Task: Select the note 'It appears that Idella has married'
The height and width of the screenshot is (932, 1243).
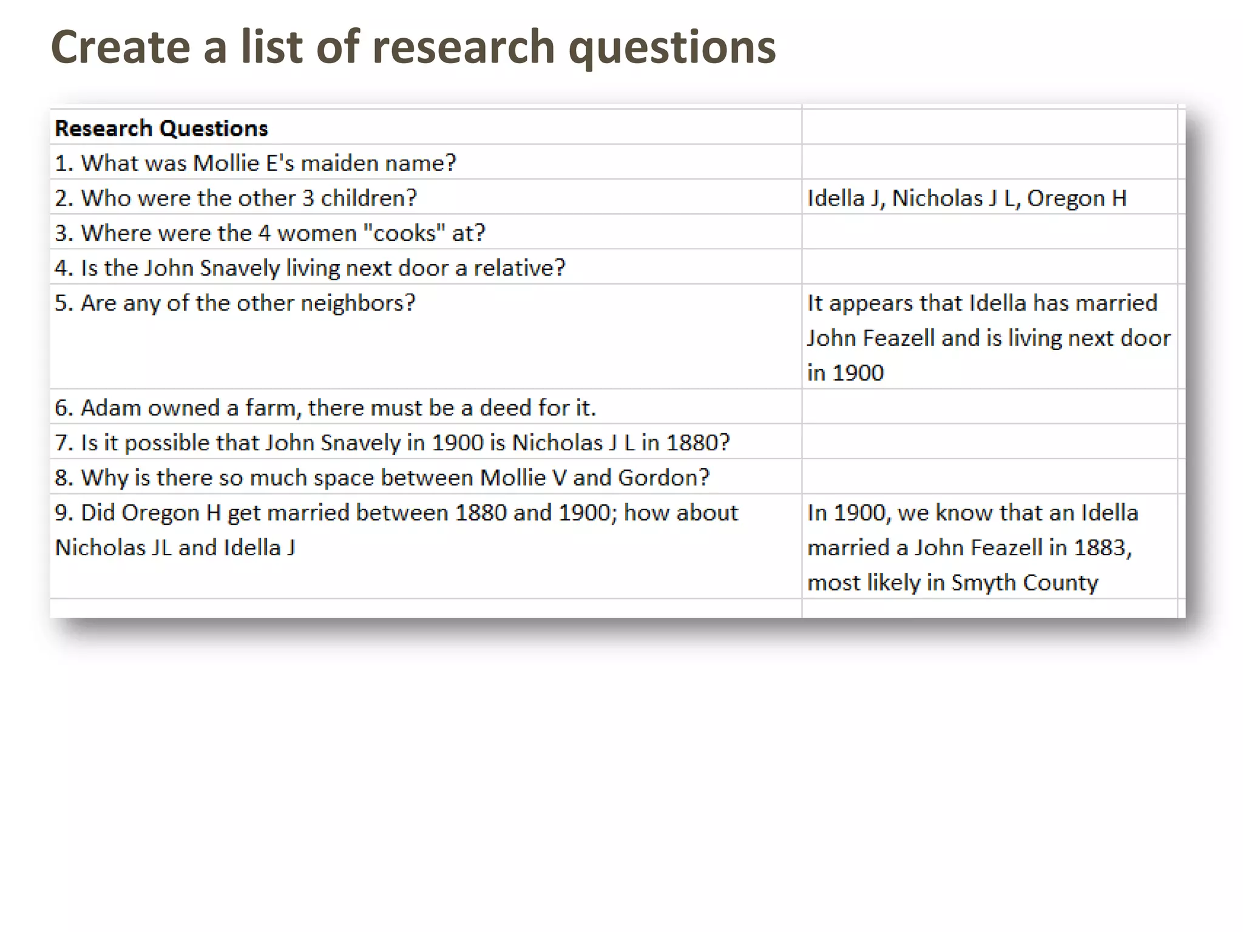Action: pos(990,337)
